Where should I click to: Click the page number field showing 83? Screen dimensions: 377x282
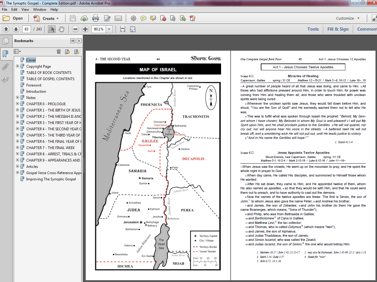coord(27,29)
